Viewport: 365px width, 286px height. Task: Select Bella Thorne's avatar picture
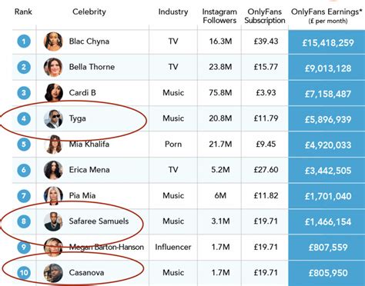coord(53,67)
